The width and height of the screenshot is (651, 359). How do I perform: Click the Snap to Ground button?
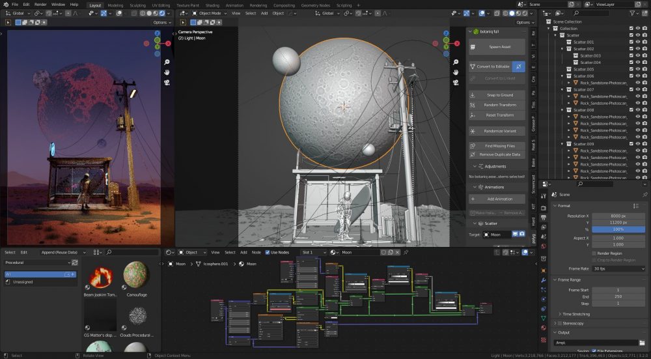(x=497, y=95)
